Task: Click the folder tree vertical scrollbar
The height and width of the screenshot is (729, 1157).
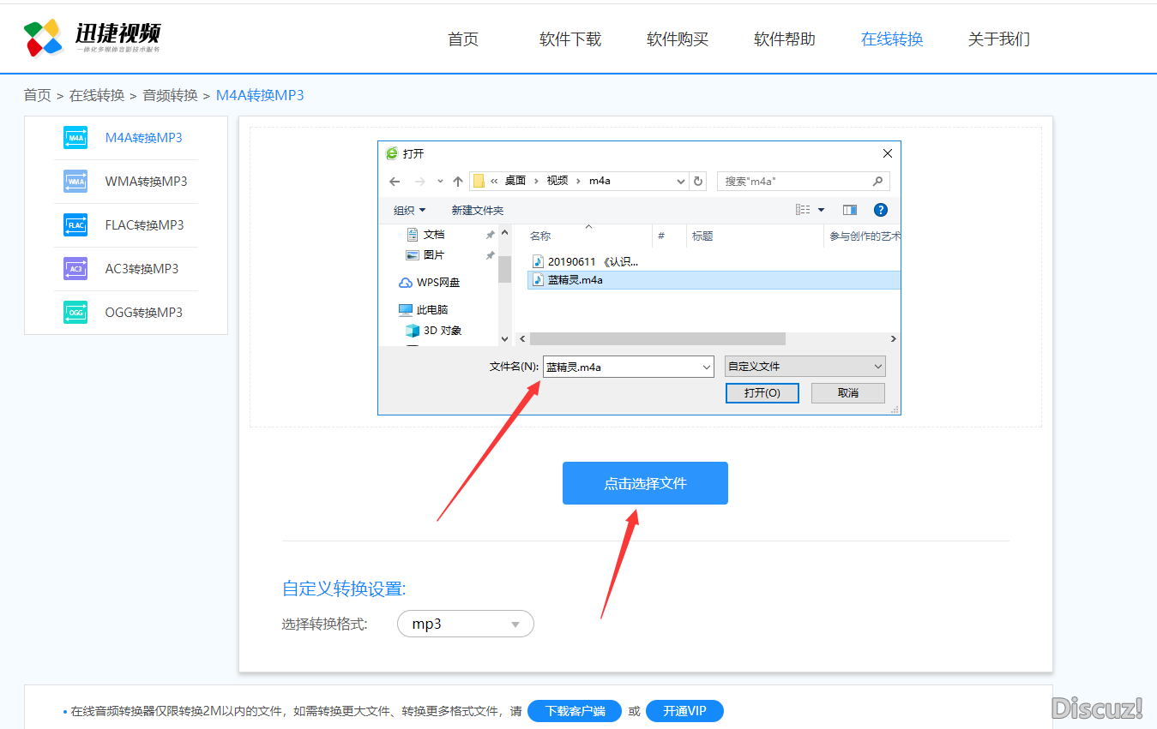Action: 505,269
